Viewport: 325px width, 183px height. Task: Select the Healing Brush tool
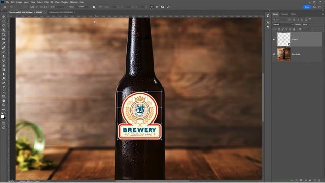click(4, 48)
